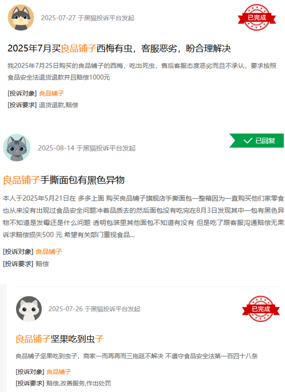Click 退货退款,赔偿 complaint requirement text
The width and height of the screenshot is (285, 392).
click(x=59, y=105)
